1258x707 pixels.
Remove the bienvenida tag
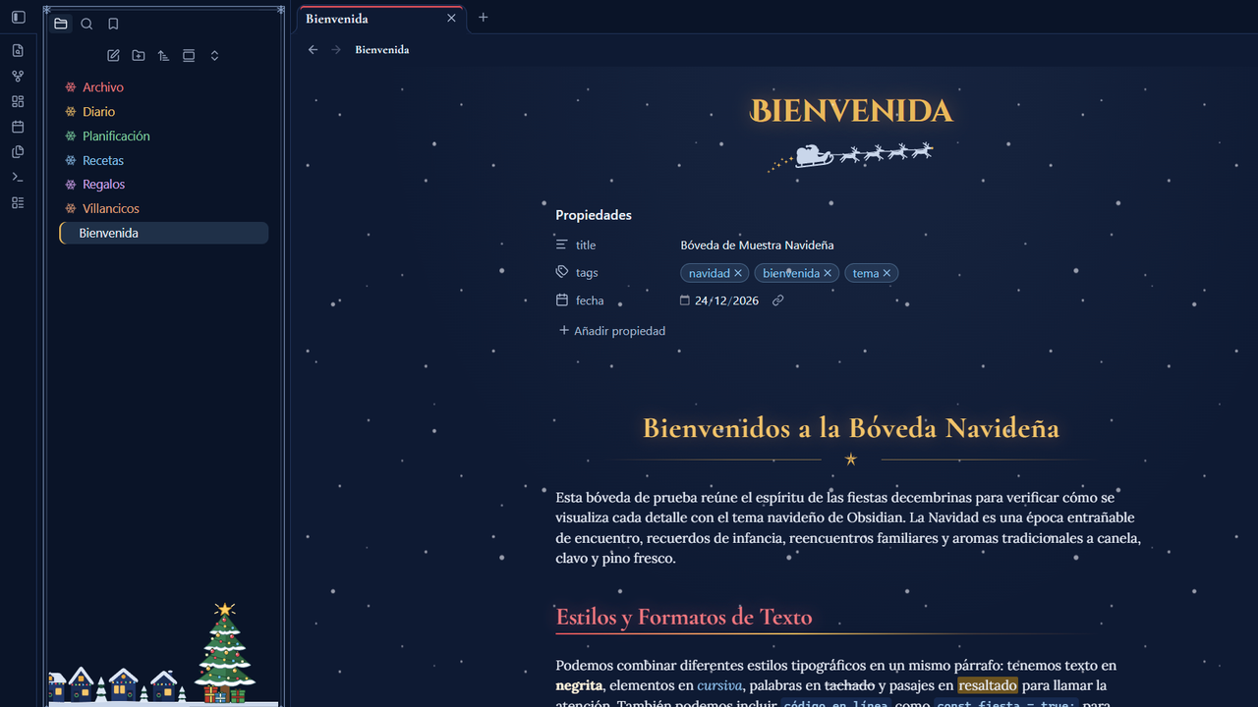coord(828,273)
